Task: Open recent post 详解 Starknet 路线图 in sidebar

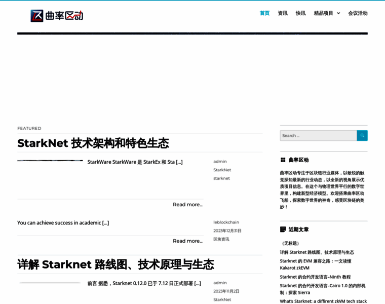Action: (x=317, y=252)
